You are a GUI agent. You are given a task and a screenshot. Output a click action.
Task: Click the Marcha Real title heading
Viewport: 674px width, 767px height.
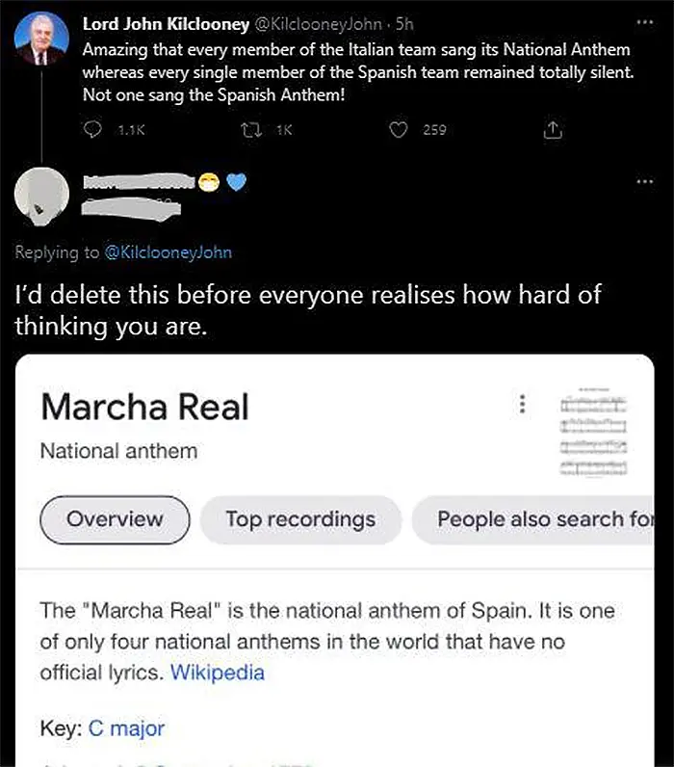(144, 407)
